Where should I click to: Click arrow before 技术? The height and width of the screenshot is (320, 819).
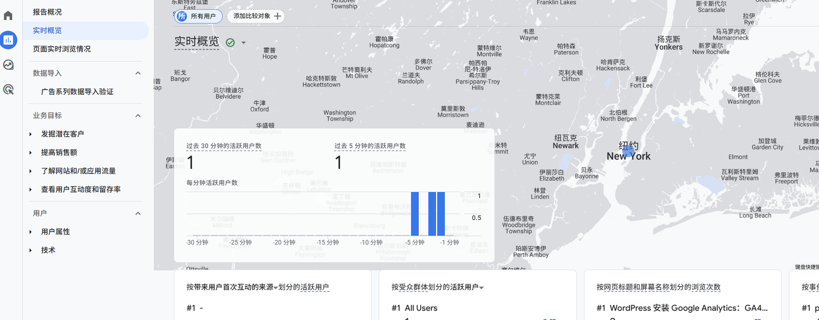click(x=31, y=250)
